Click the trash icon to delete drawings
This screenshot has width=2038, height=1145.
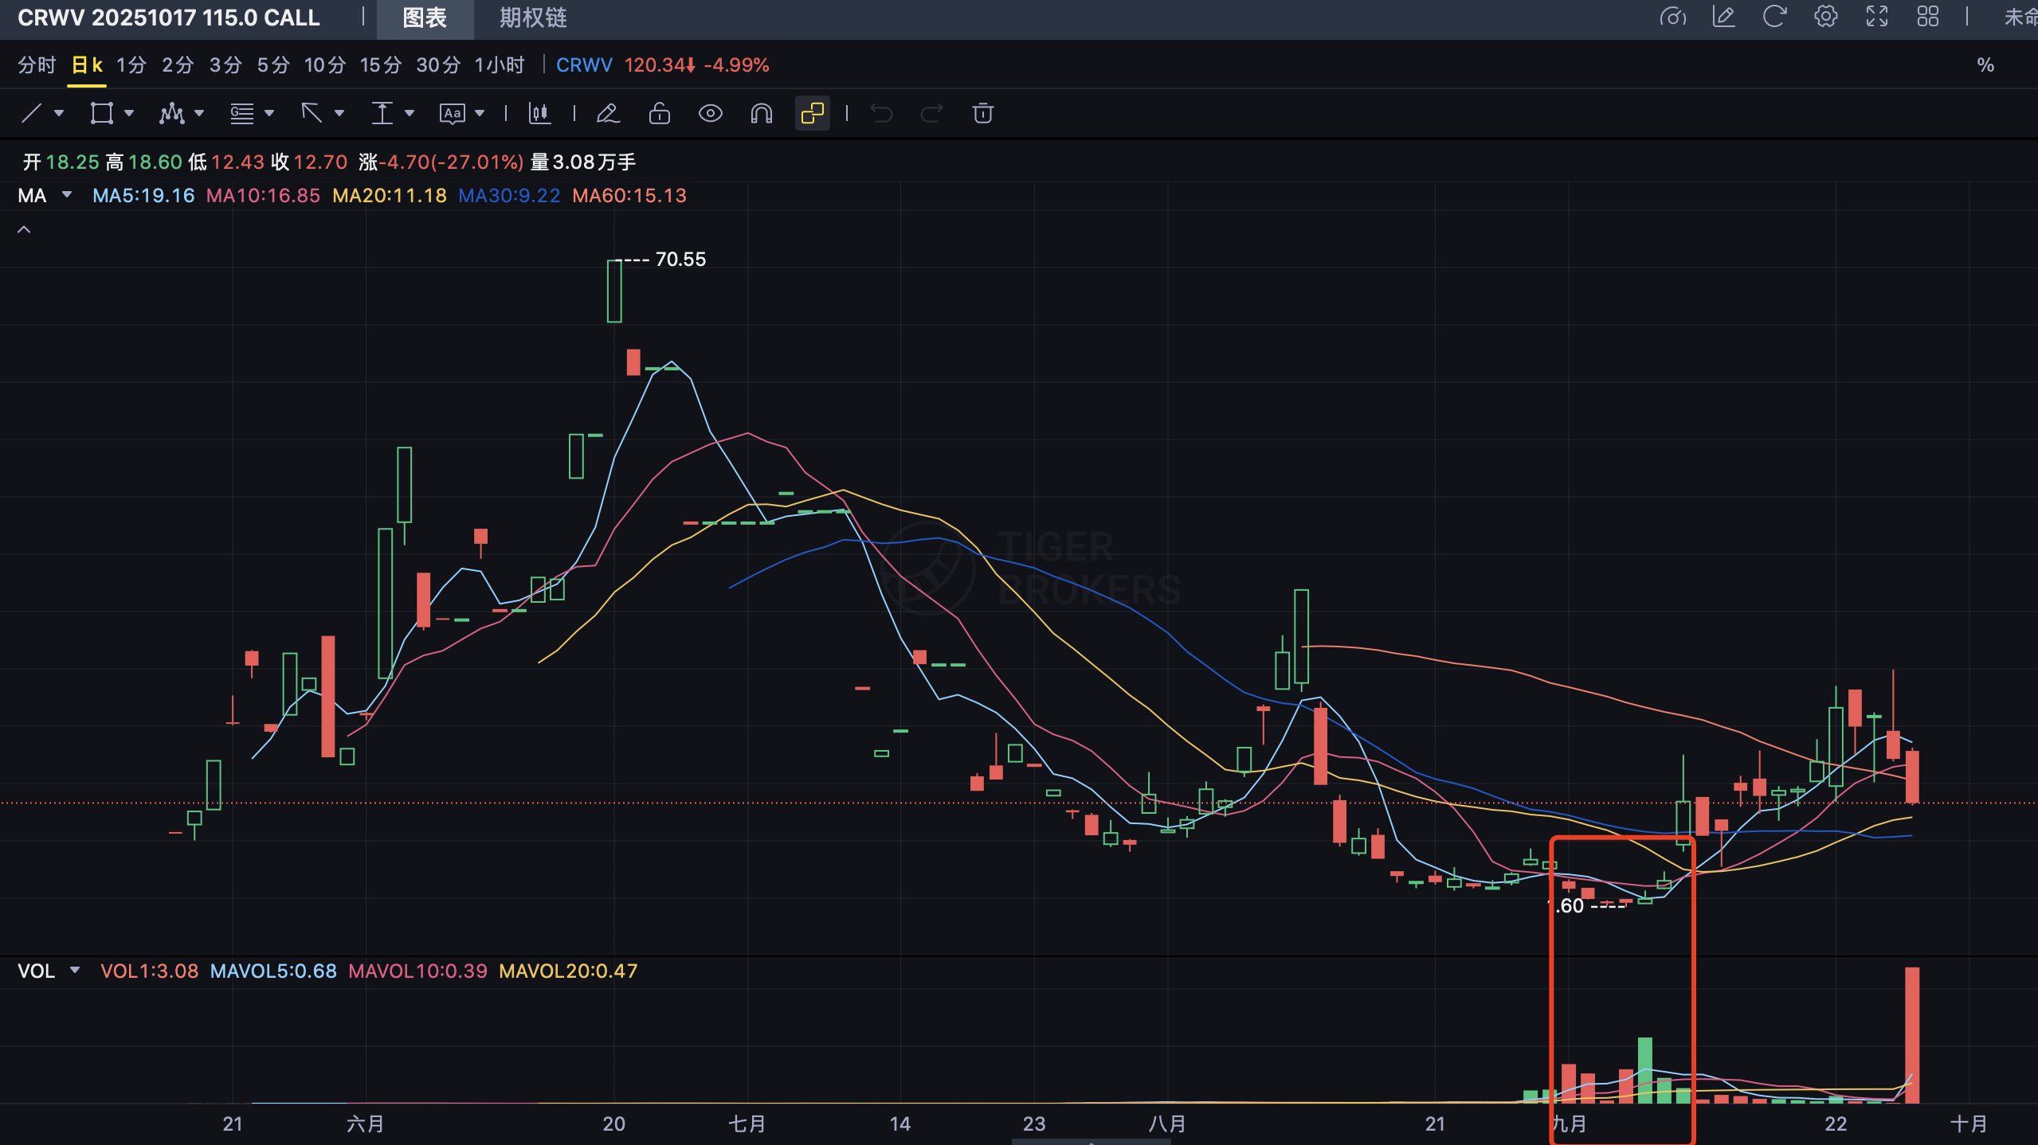(982, 113)
